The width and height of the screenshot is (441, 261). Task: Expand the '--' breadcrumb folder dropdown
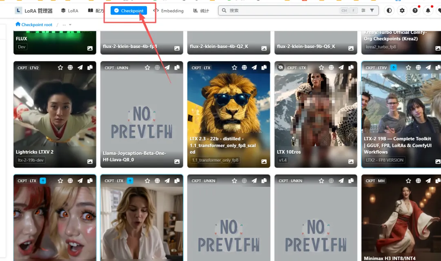point(67,25)
